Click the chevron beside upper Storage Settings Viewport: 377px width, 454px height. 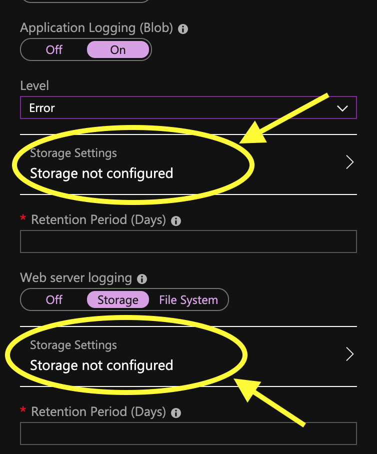click(349, 162)
